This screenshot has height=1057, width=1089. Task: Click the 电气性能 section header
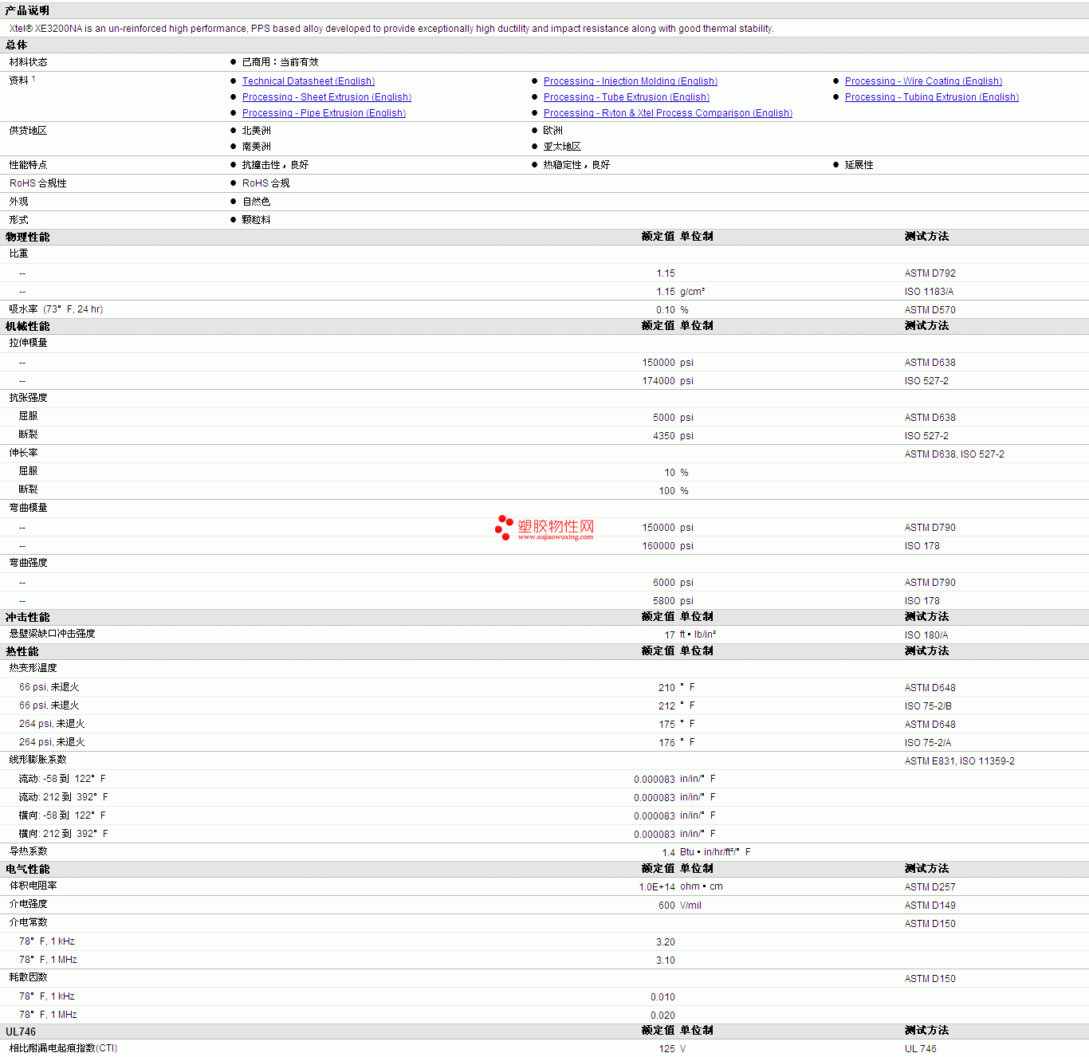point(28,869)
